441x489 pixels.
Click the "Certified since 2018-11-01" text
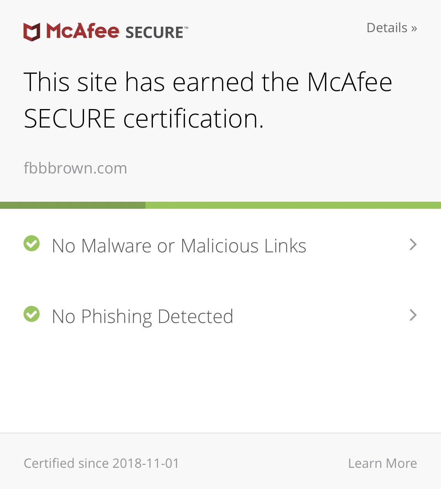pyautogui.click(x=101, y=463)
